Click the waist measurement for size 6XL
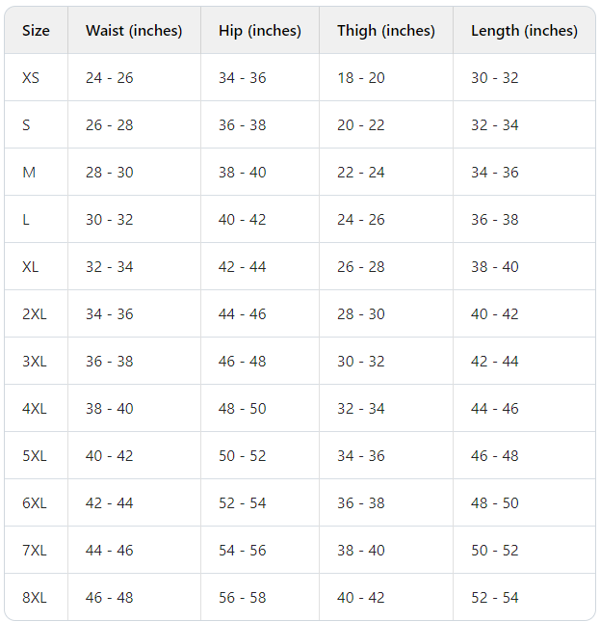This screenshot has width=600, height=622. 110,503
